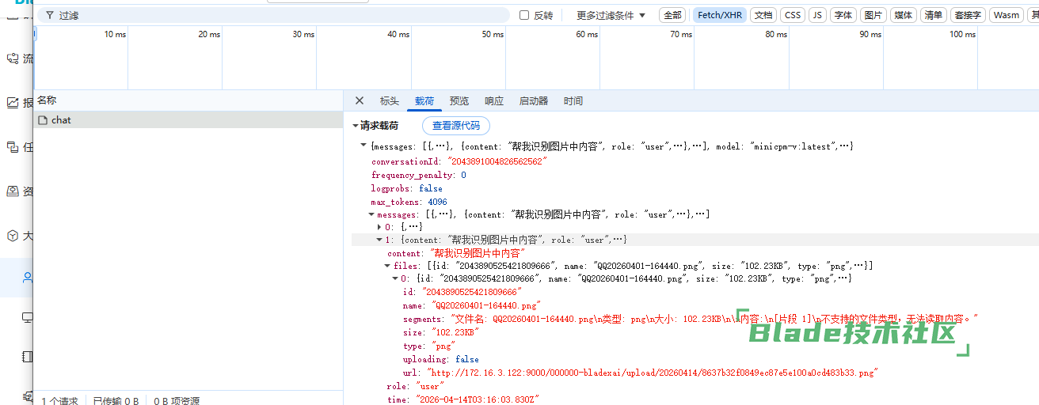The image size is (1039, 405).
Task: Open the 更多过滤条件 dropdown
Action: point(611,15)
